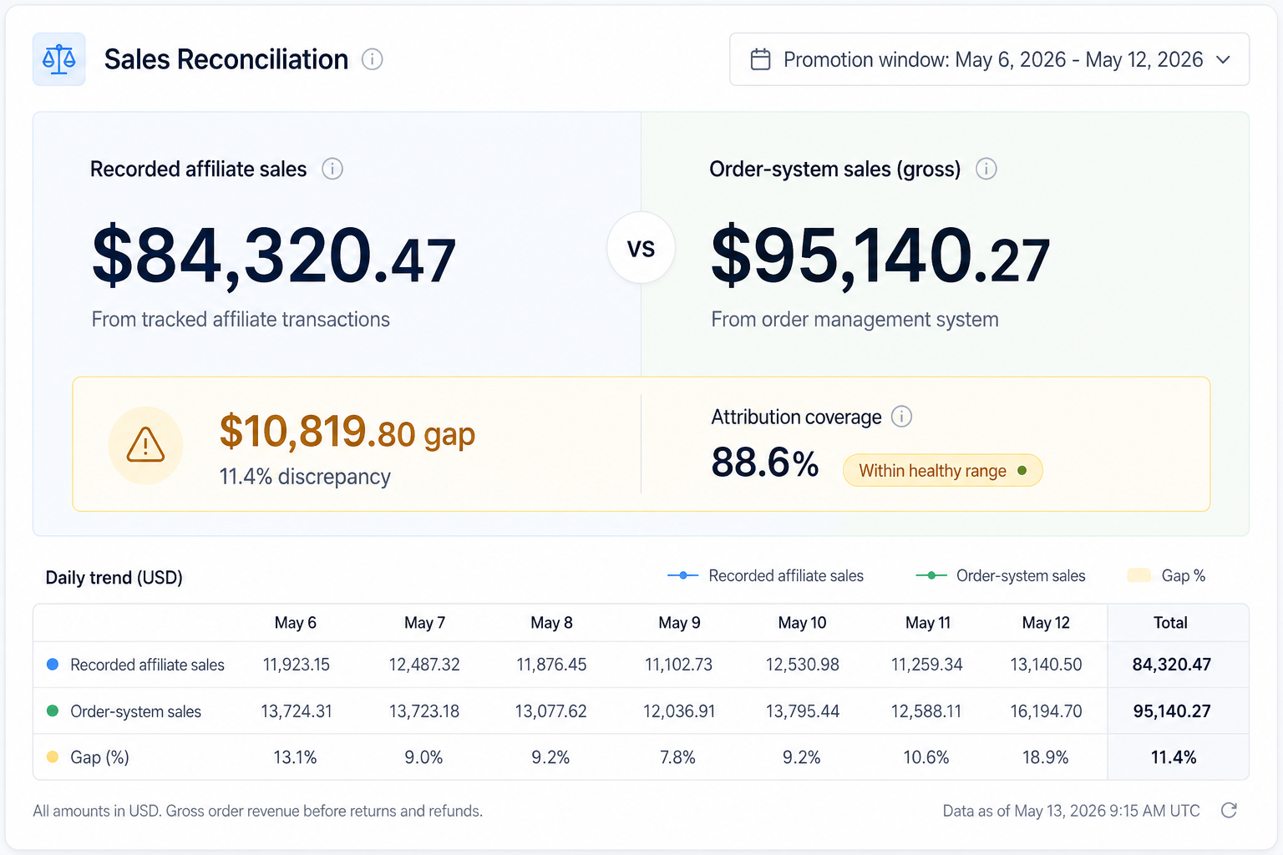The width and height of the screenshot is (1283, 855).
Task: Click yellow dot in Gap (%) row
Action: (53, 757)
